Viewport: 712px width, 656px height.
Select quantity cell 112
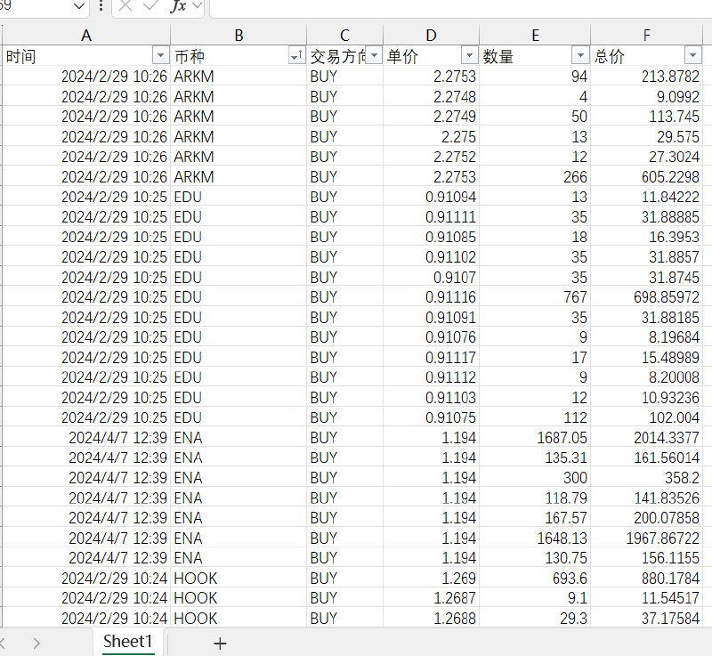tap(535, 417)
